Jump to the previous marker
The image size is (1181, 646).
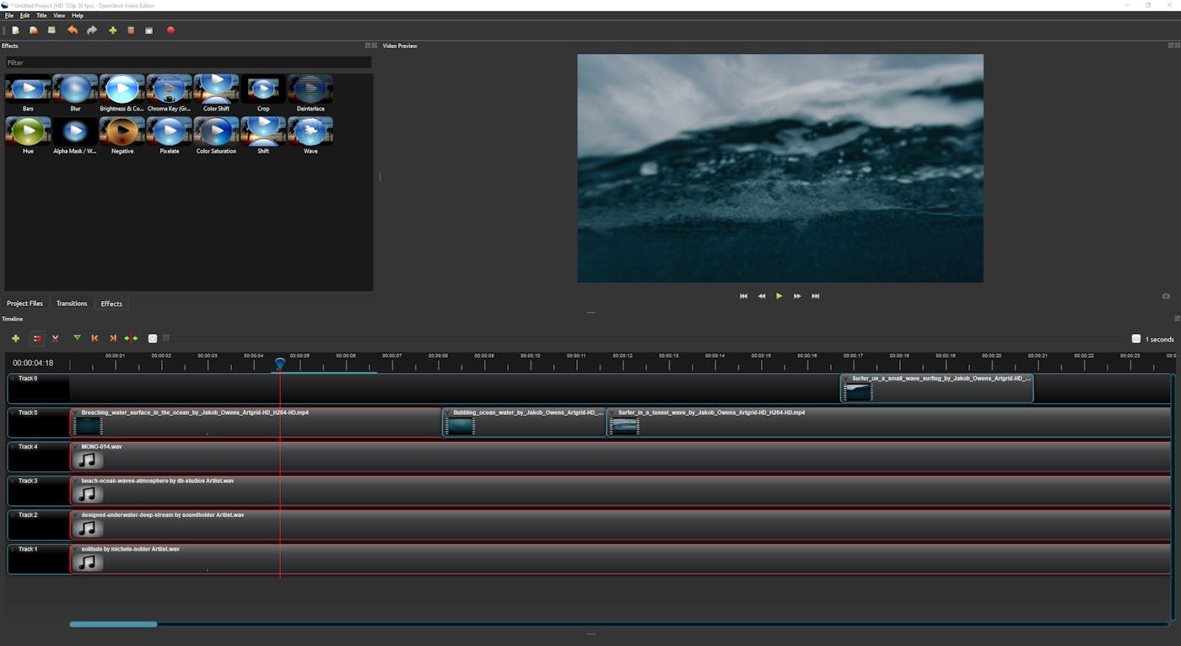(94, 338)
